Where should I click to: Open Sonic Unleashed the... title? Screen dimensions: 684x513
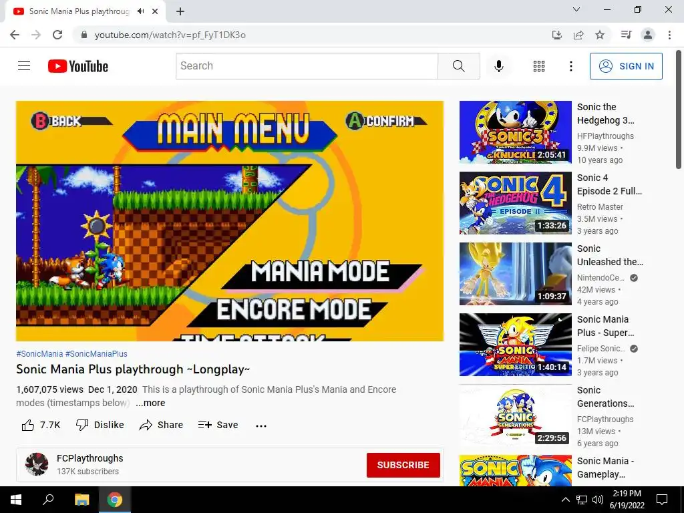(610, 254)
